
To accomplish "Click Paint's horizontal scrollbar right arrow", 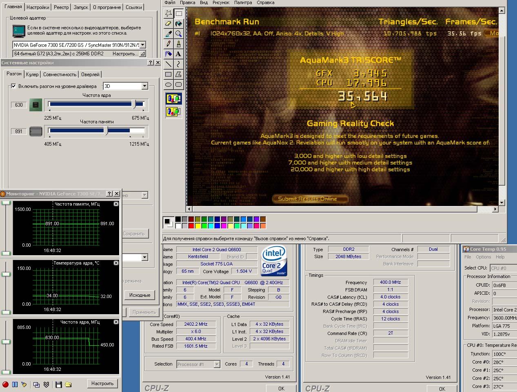I will (495, 209).
